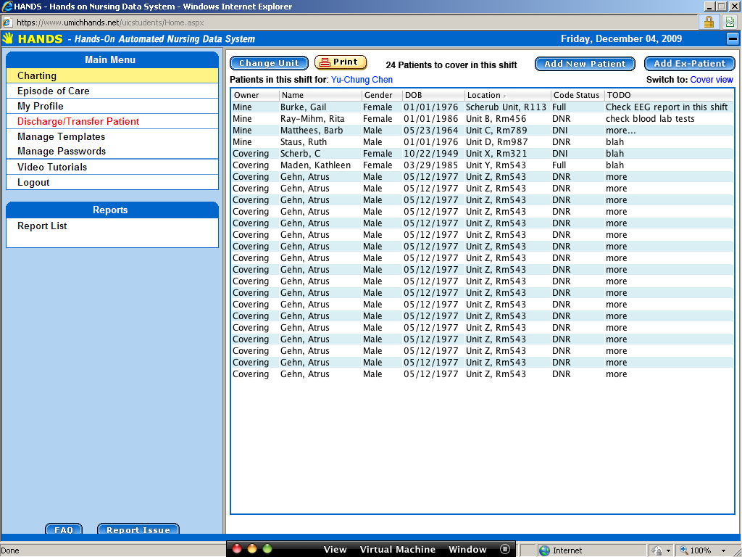Viewport: 742px width, 557px height.
Task: Click Add Ex-Patient button
Action: click(x=690, y=64)
